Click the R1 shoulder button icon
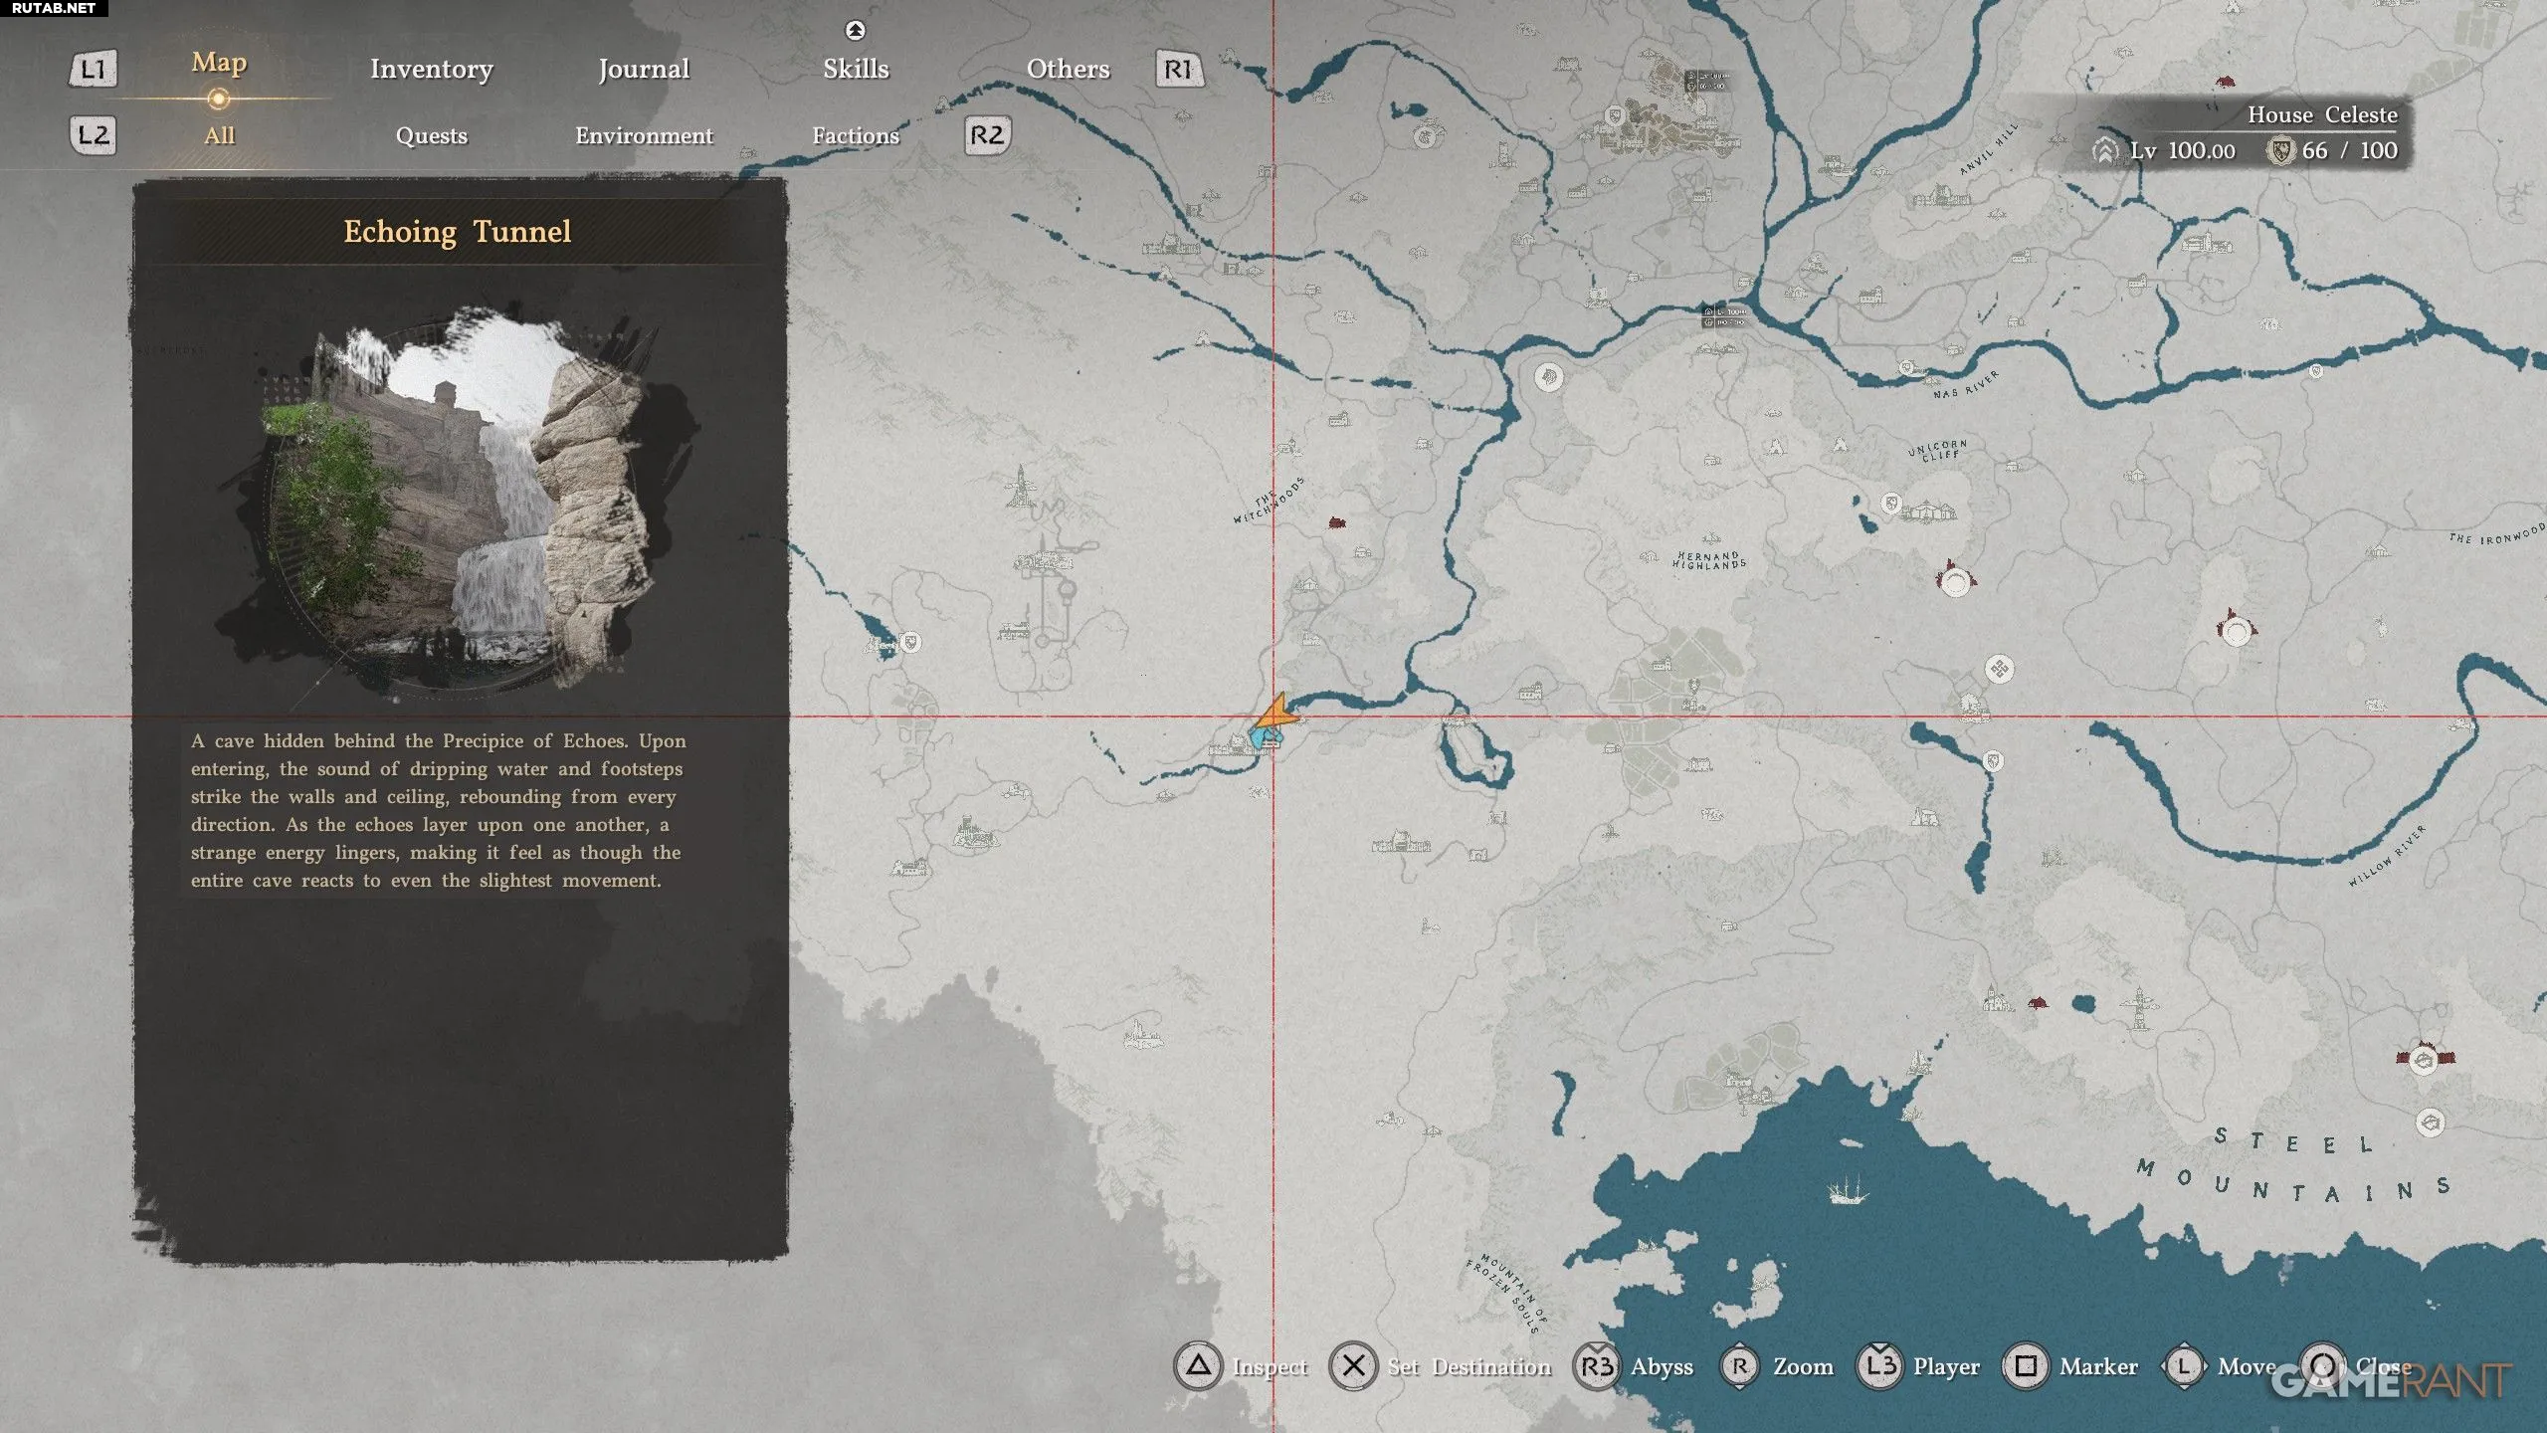2547x1433 pixels. point(1178,69)
